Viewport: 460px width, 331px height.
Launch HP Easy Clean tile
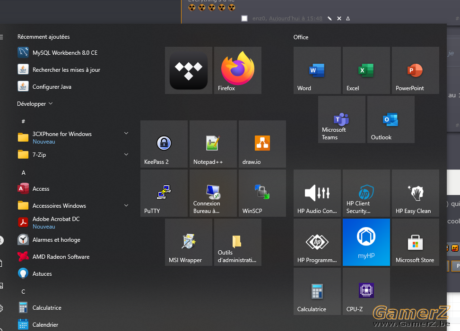click(416, 193)
